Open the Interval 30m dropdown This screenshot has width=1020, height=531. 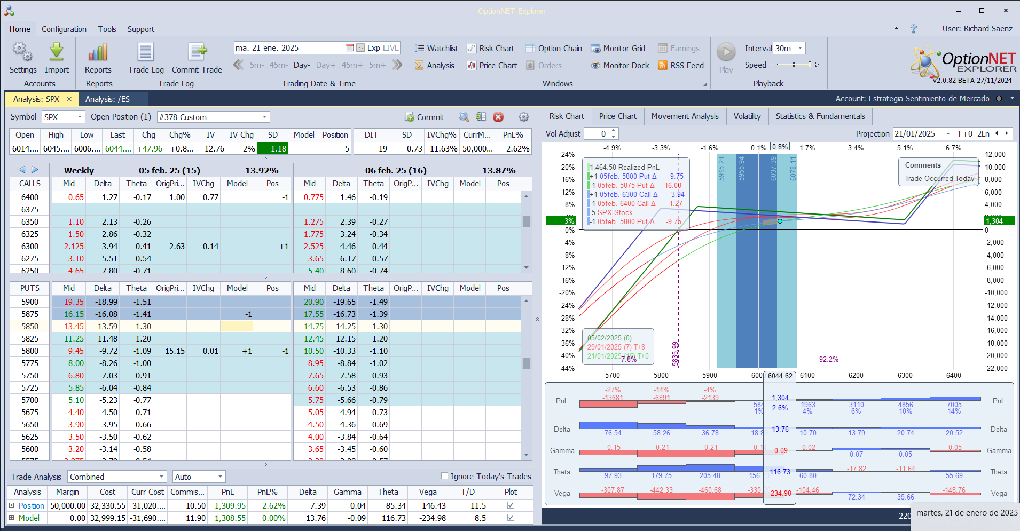click(800, 49)
